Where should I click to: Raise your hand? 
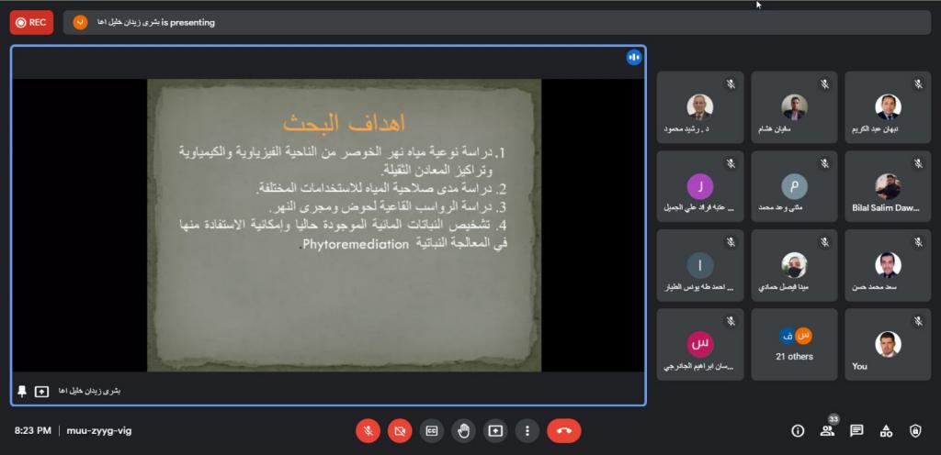[463, 430]
